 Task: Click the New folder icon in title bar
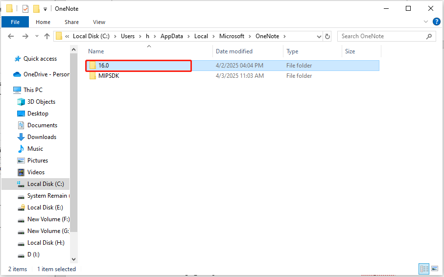coord(36,9)
